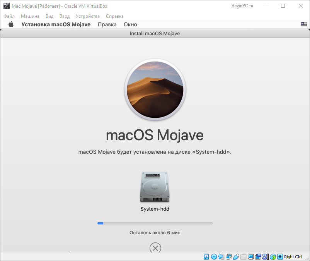
Task: Click the installation progress bar
Action: (x=155, y=223)
